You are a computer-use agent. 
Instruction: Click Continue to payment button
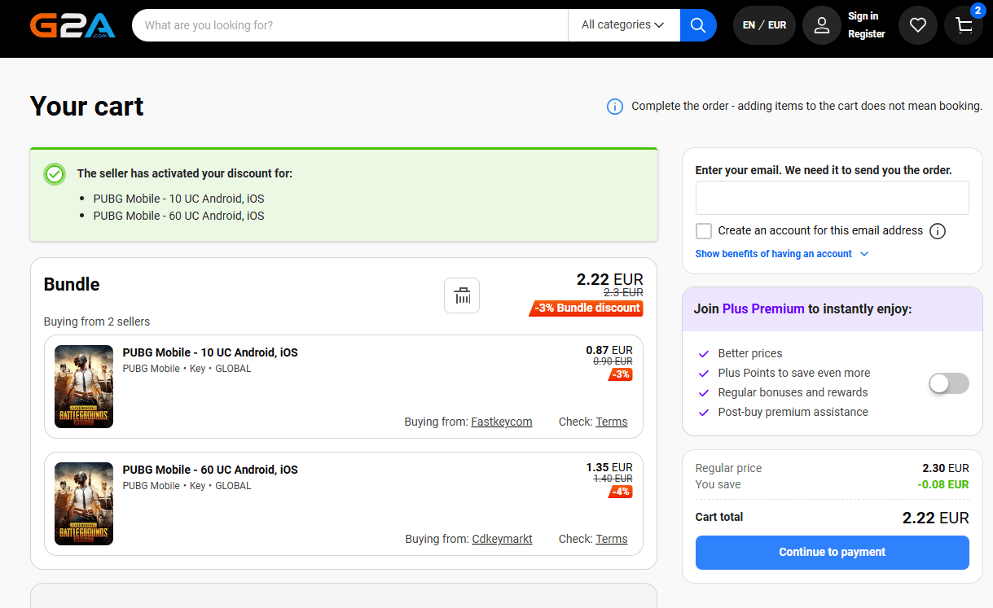[x=832, y=553]
